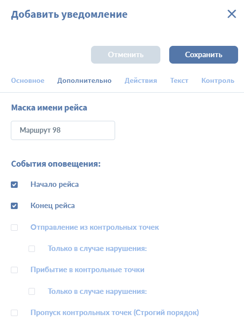The image size is (244, 320).
Task: Go to the Текст tab
Action: click(179, 80)
